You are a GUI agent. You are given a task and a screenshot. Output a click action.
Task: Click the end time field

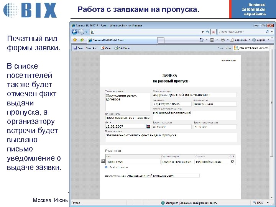point(215,127)
